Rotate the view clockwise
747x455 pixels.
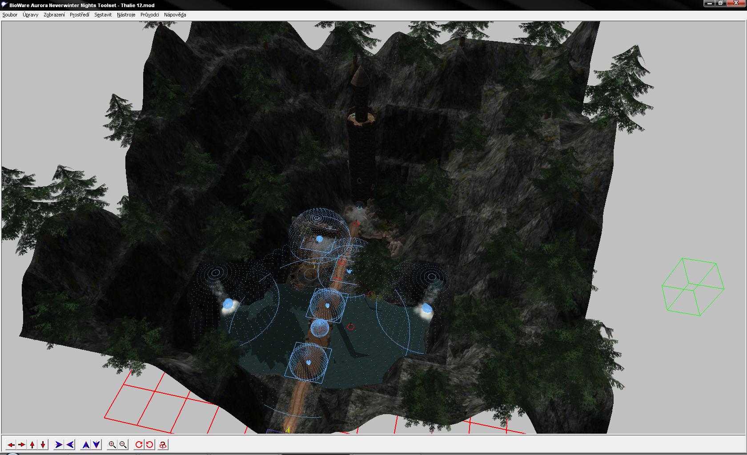pos(139,444)
